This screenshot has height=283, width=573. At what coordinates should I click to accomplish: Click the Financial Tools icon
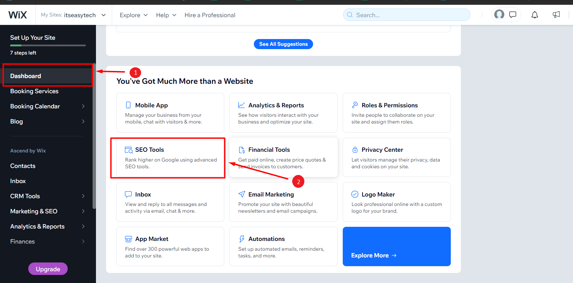pos(242,150)
